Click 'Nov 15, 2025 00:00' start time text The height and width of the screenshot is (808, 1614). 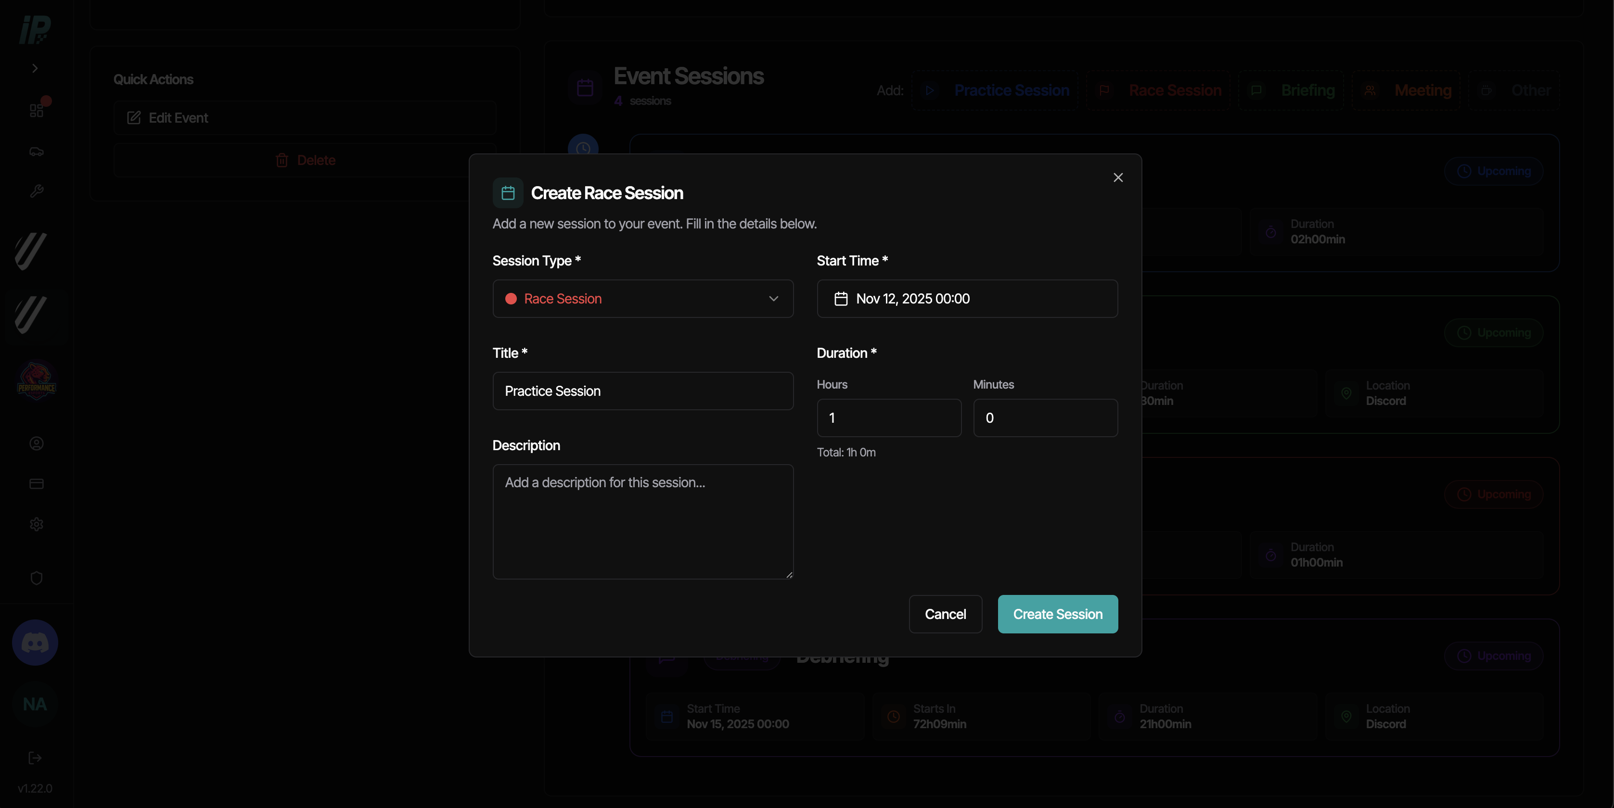coord(737,724)
